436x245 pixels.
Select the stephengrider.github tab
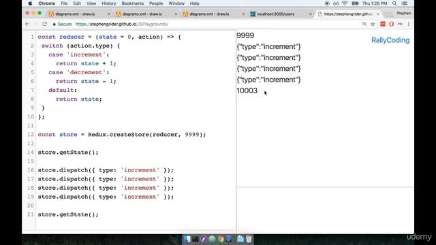coord(347,14)
